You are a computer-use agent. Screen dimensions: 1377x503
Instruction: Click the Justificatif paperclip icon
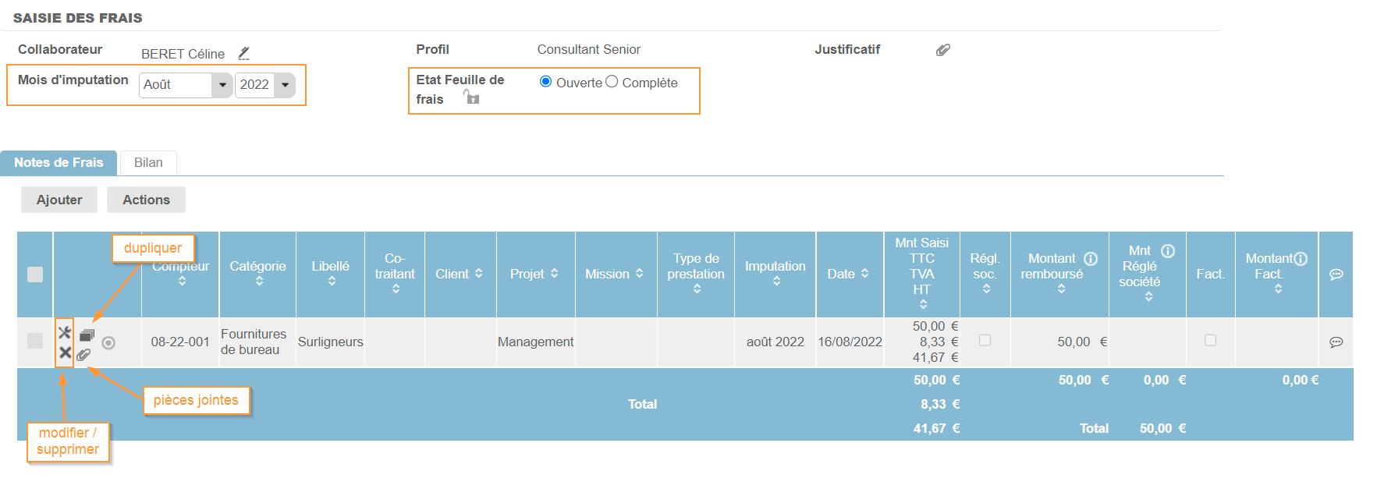coord(943,50)
